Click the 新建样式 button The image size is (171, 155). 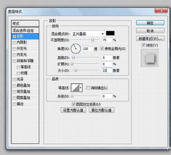[150, 38]
